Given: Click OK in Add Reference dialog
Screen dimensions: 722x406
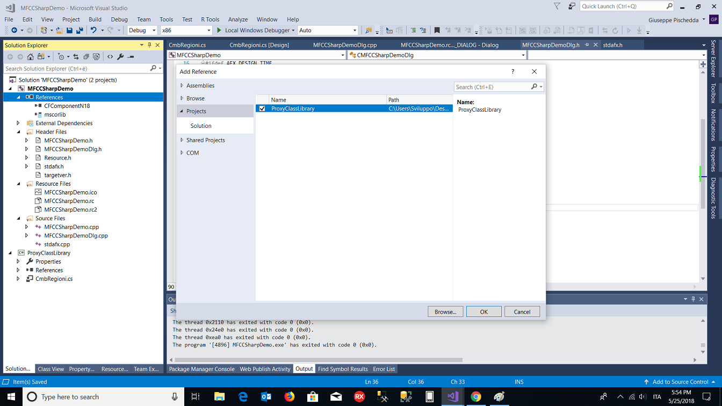Looking at the screenshot, I should coord(483,311).
